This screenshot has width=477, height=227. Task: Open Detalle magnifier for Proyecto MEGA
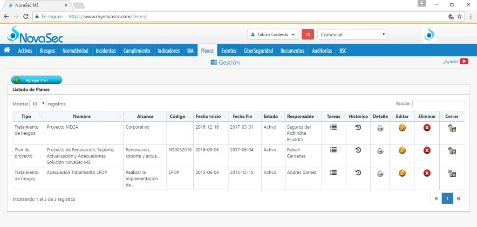(380, 128)
